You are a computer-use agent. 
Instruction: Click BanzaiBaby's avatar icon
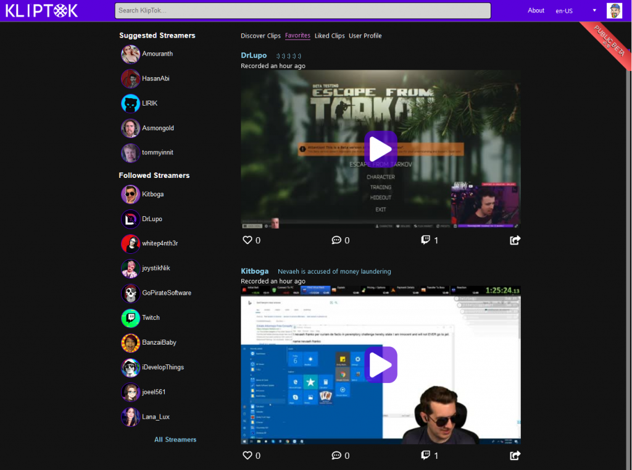(x=131, y=343)
